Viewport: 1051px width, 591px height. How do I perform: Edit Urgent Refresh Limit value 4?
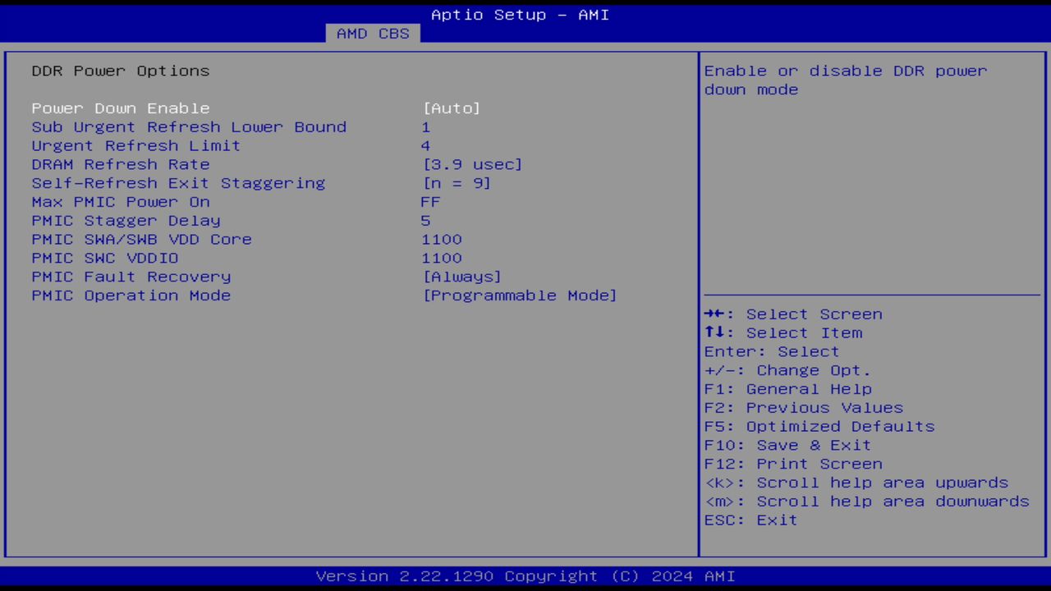click(x=425, y=146)
